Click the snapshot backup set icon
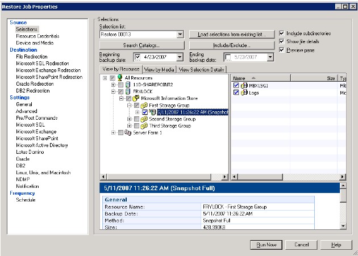The width and height of the screenshot is (358, 256). tap(152, 112)
